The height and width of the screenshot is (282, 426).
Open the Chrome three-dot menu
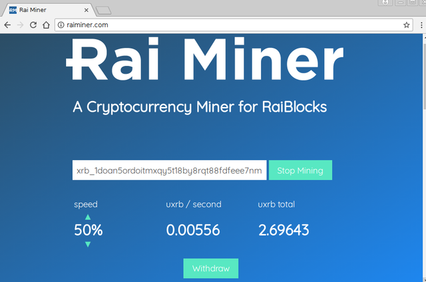421,25
